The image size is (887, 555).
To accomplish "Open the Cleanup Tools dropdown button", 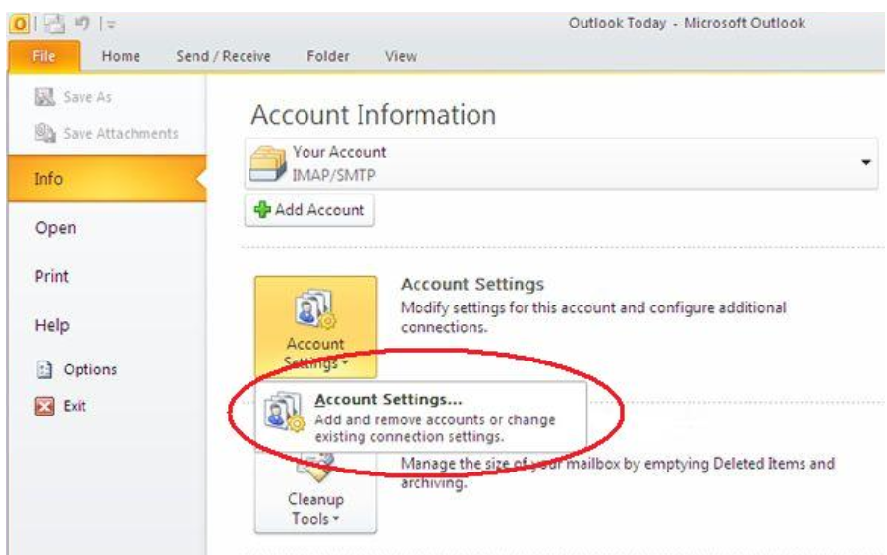I will 315,493.
